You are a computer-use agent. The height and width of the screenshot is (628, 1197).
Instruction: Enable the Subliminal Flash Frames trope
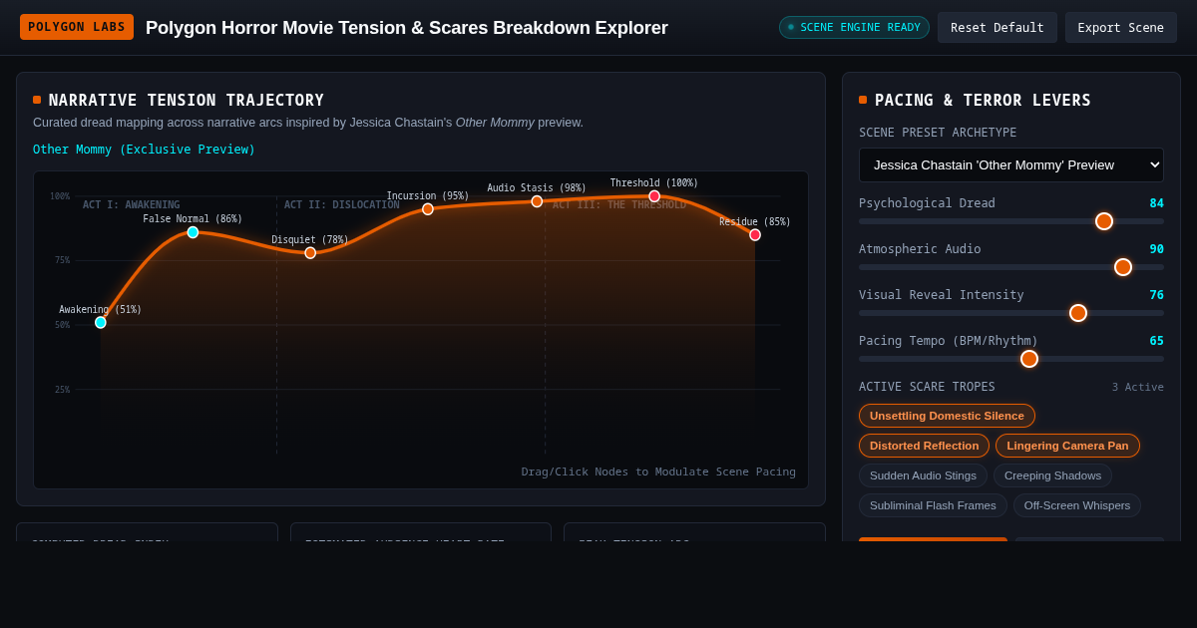(933, 505)
